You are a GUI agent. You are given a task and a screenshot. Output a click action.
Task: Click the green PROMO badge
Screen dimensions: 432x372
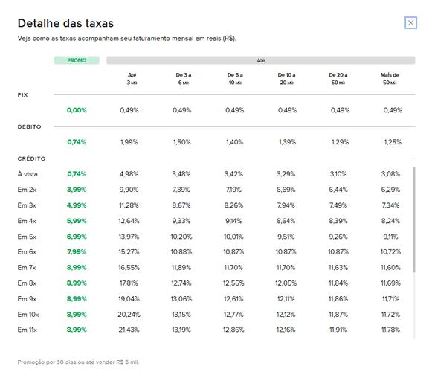tap(77, 60)
